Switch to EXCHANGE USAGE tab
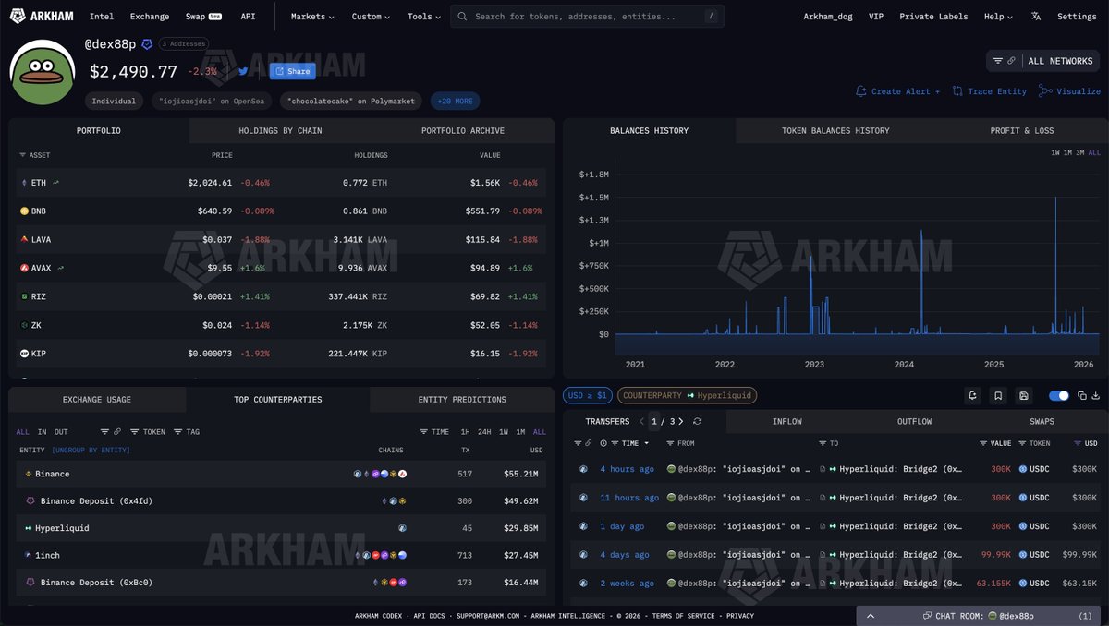Image resolution: width=1109 pixels, height=626 pixels. point(97,400)
